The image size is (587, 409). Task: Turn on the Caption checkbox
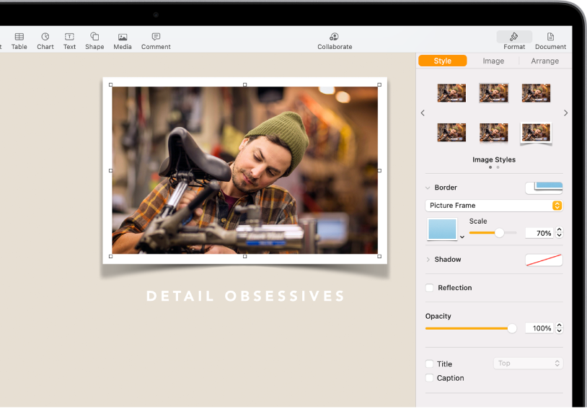pyautogui.click(x=430, y=378)
